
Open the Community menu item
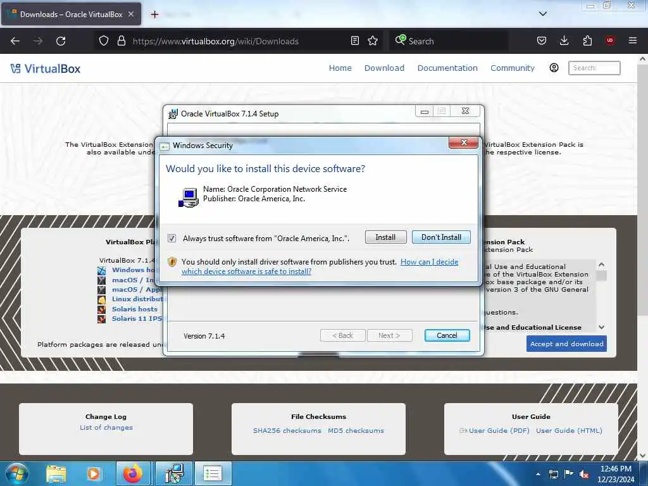pos(513,68)
